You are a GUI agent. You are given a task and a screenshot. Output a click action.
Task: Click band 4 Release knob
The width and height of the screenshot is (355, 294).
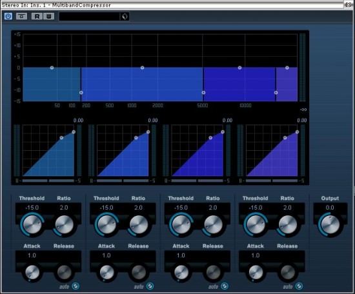coord(287,272)
